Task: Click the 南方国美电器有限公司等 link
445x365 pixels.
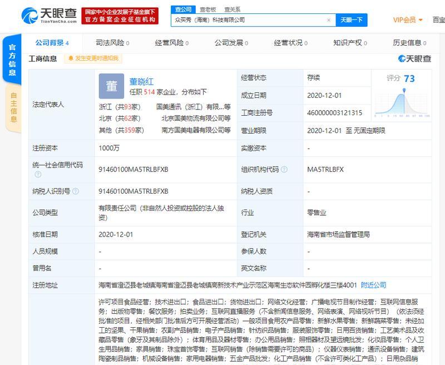Action: (x=196, y=130)
